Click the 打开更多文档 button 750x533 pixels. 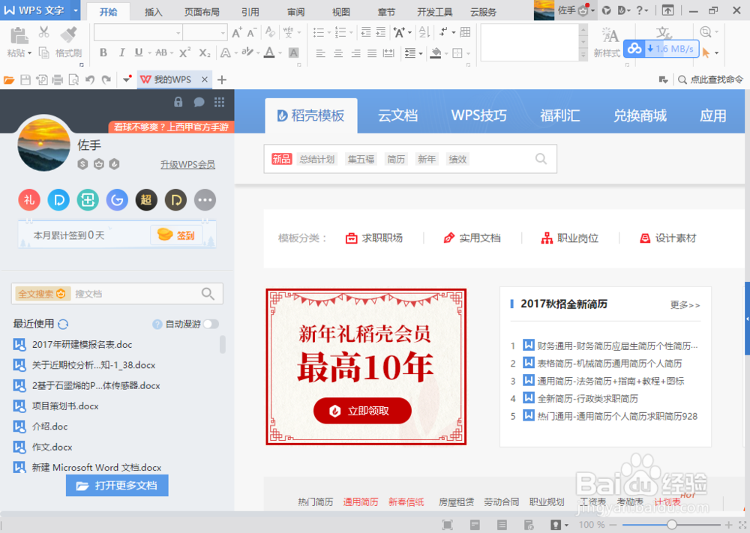(117, 486)
